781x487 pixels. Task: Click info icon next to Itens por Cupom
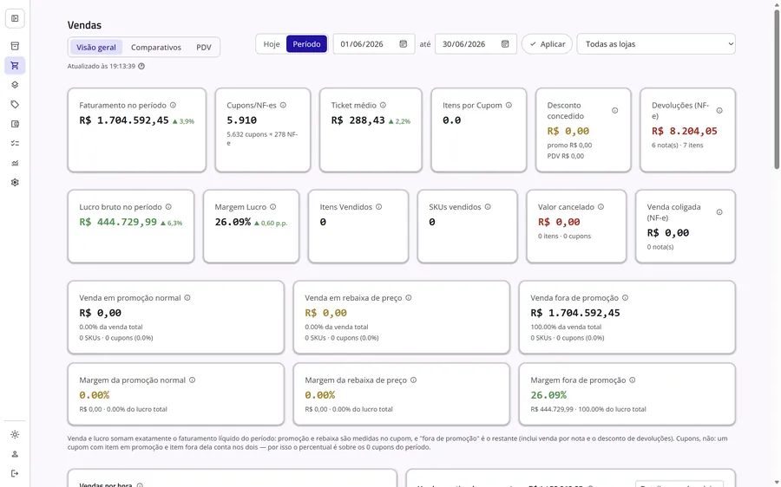point(509,105)
